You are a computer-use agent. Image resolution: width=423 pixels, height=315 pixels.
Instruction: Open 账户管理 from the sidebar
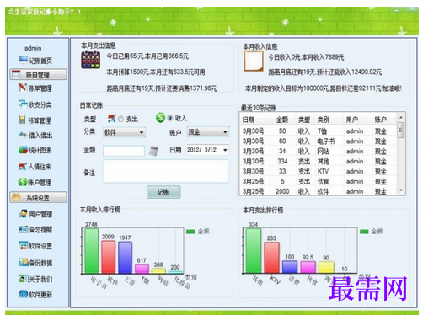point(35,182)
